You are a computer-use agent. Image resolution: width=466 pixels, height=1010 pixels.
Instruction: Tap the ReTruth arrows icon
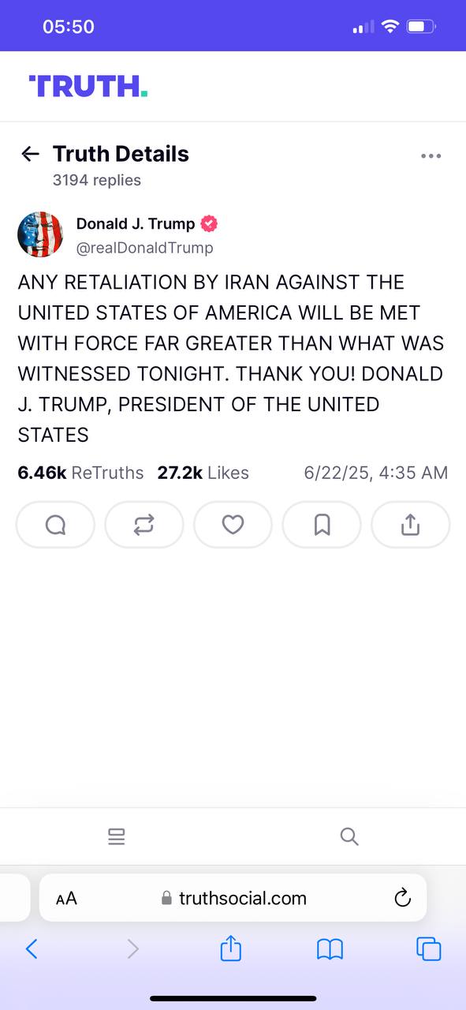pos(144,525)
